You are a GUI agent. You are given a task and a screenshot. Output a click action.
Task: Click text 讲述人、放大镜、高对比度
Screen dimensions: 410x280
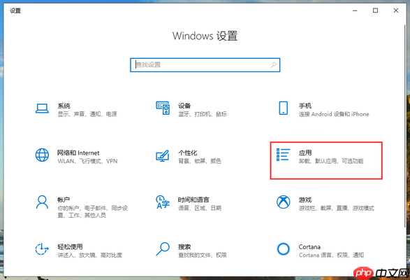point(90,255)
